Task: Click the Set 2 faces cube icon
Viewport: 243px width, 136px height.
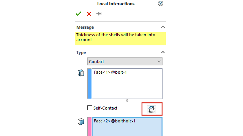Action: [81, 122]
